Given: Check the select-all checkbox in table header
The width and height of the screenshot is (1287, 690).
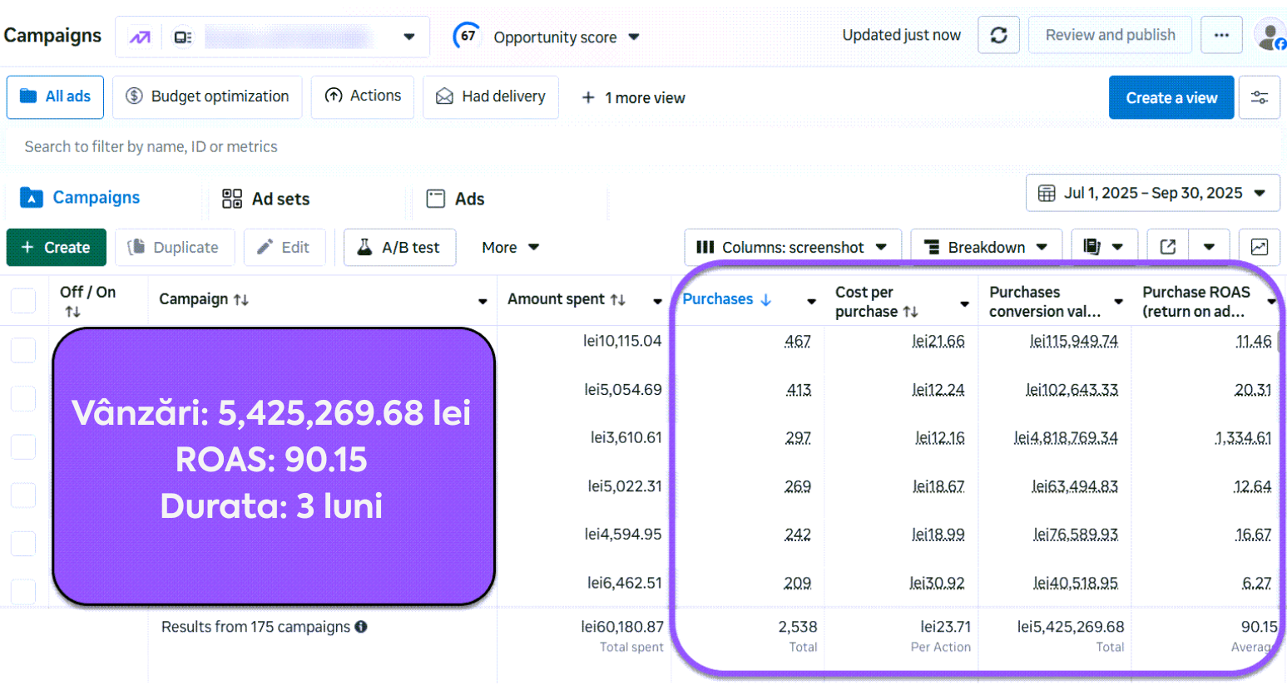Looking at the screenshot, I should tap(22, 301).
